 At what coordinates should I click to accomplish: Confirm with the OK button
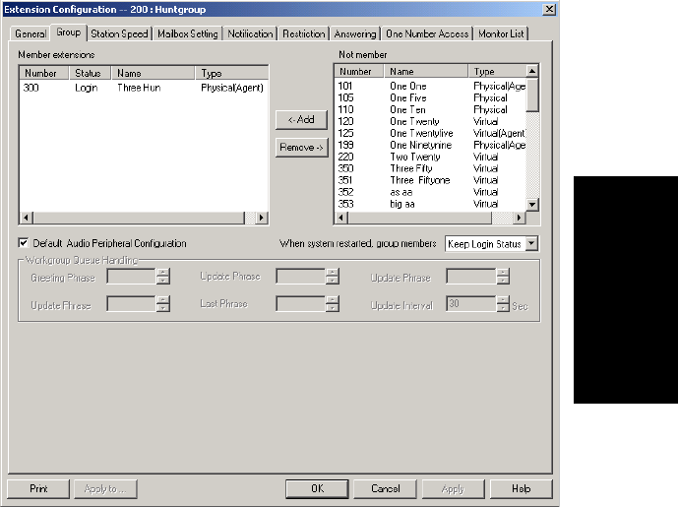point(317,489)
